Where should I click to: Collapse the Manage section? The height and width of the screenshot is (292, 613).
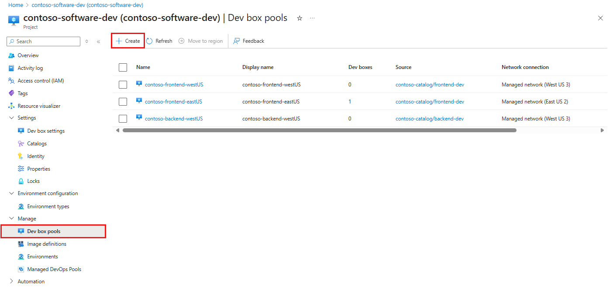pyautogui.click(x=11, y=218)
